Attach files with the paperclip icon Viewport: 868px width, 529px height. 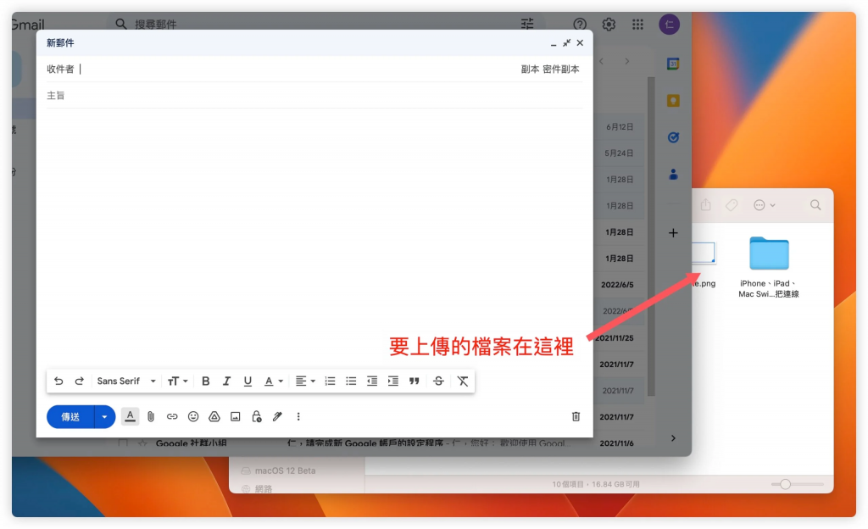pyautogui.click(x=151, y=416)
